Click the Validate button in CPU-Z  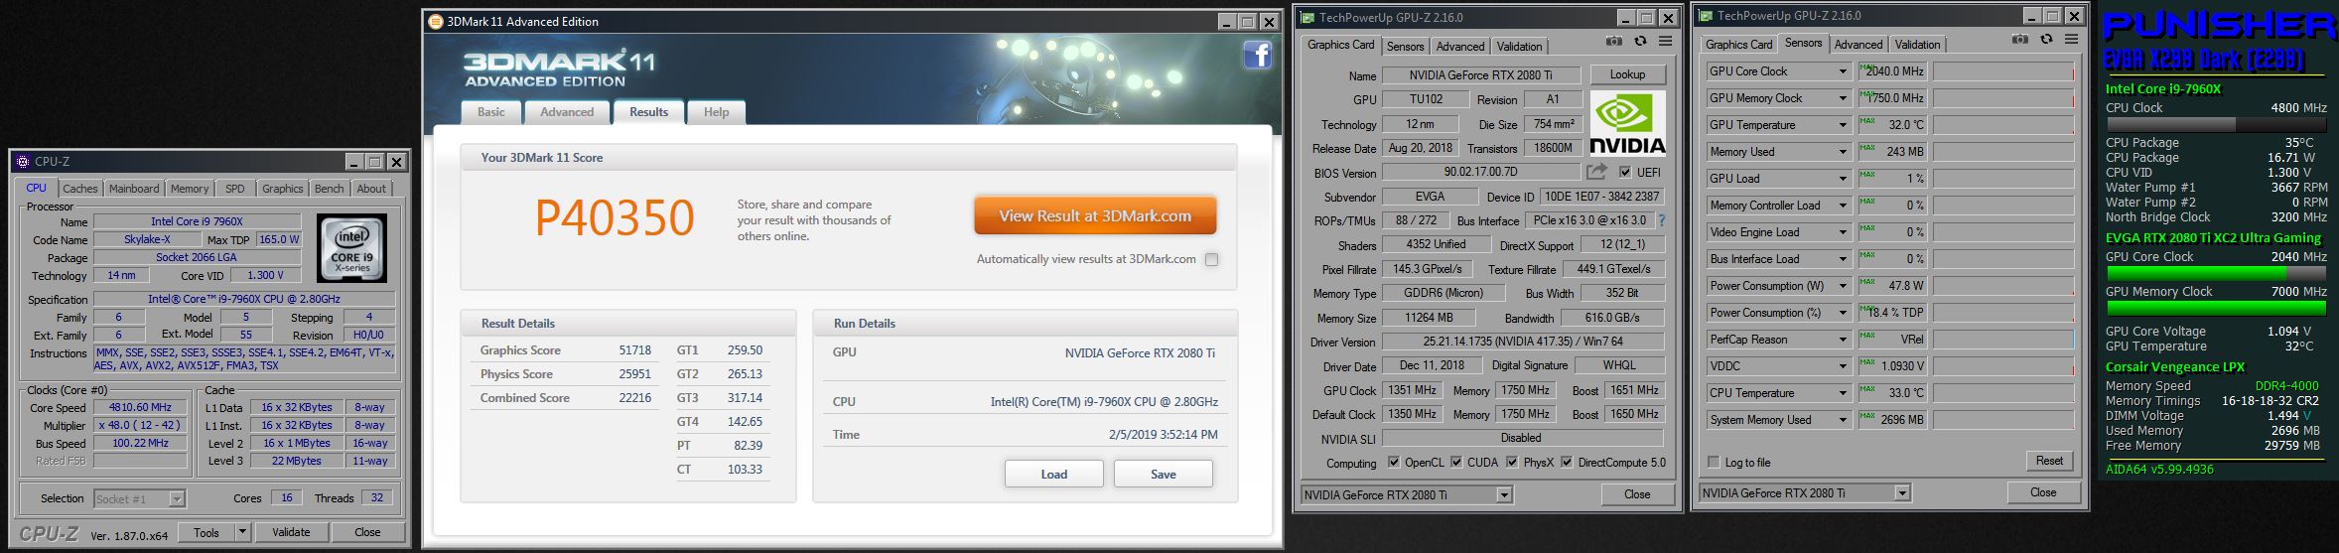pyautogui.click(x=291, y=532)
